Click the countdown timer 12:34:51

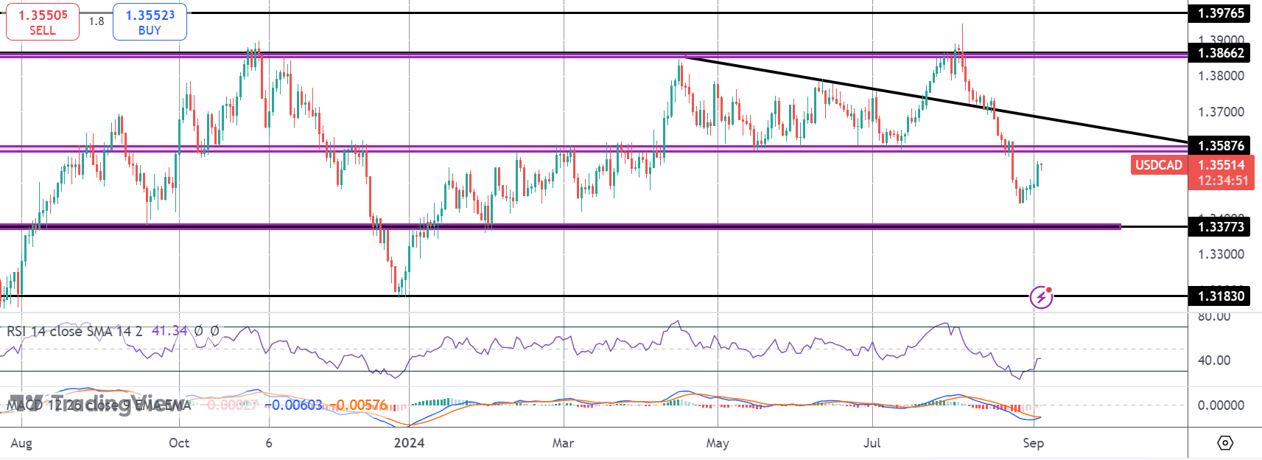[x=1222, y=181]
